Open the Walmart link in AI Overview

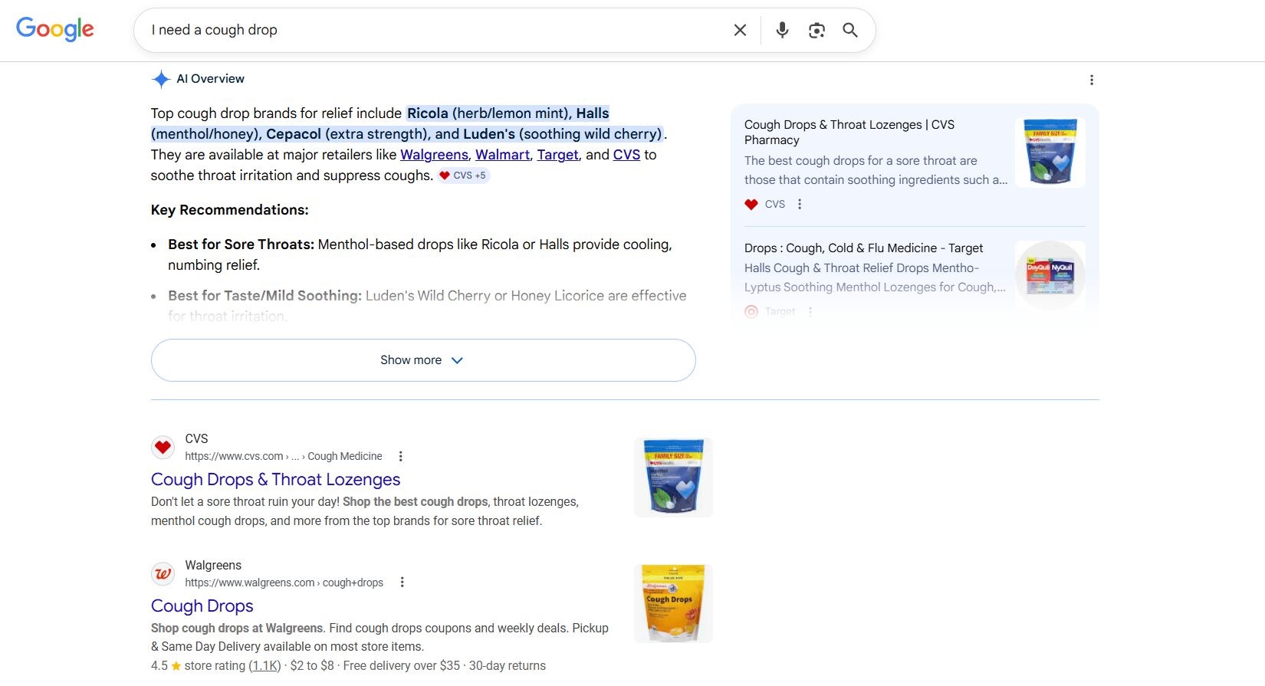click(502, 155)
